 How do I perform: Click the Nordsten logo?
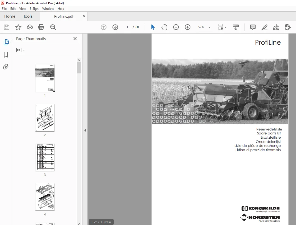260,218
